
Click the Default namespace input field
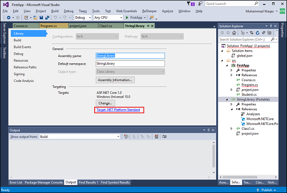point(130,64)
